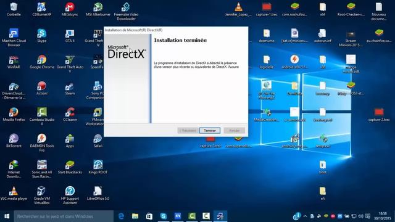Open the green Camtasia taskbar icon
395x222 pixels.
(x=192, y=216)
